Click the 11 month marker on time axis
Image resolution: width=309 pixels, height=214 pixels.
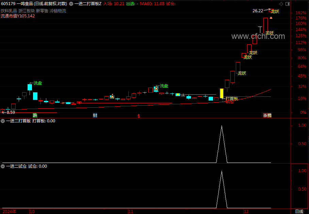[131, 211]
